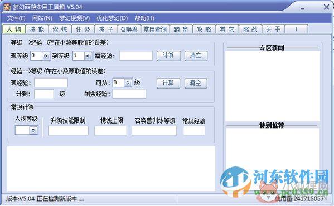Open the 梦幻视频(V) menu

[74, 18]
